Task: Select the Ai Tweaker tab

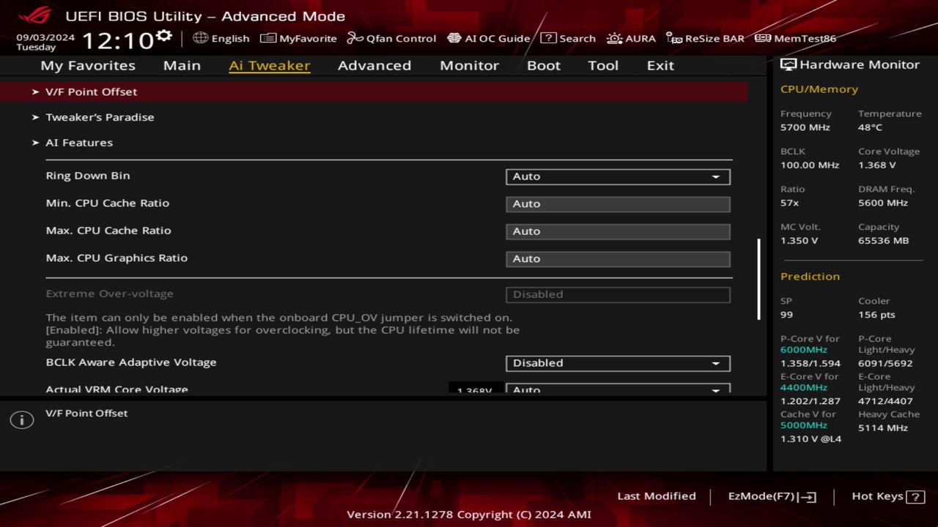Action: tap(270, 65)
